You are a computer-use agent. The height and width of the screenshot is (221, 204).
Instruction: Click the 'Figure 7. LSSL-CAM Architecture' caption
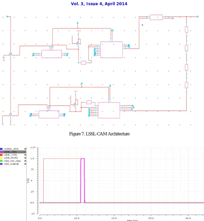[x=99, y=134]
